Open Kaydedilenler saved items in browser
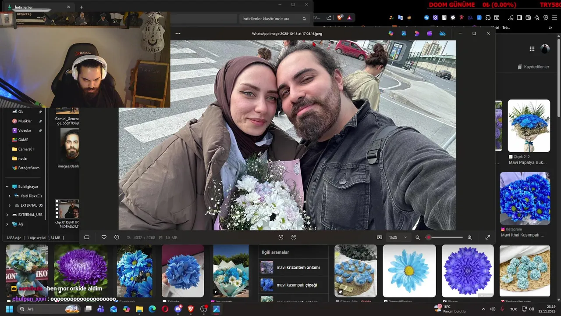 point(533,67)
